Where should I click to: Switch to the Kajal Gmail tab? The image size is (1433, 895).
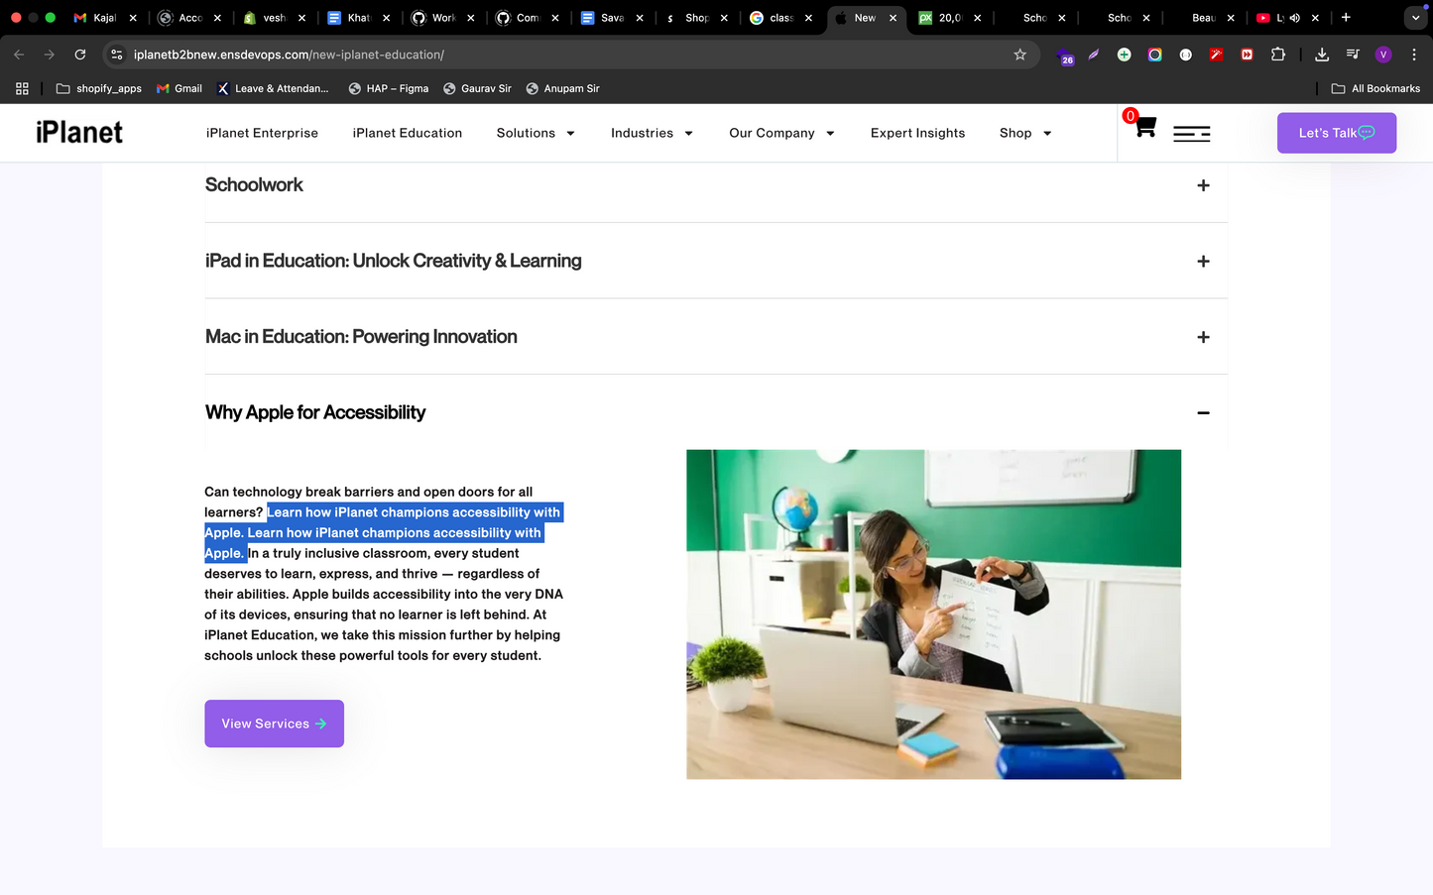pyautogui.click(x=104, y=18)
